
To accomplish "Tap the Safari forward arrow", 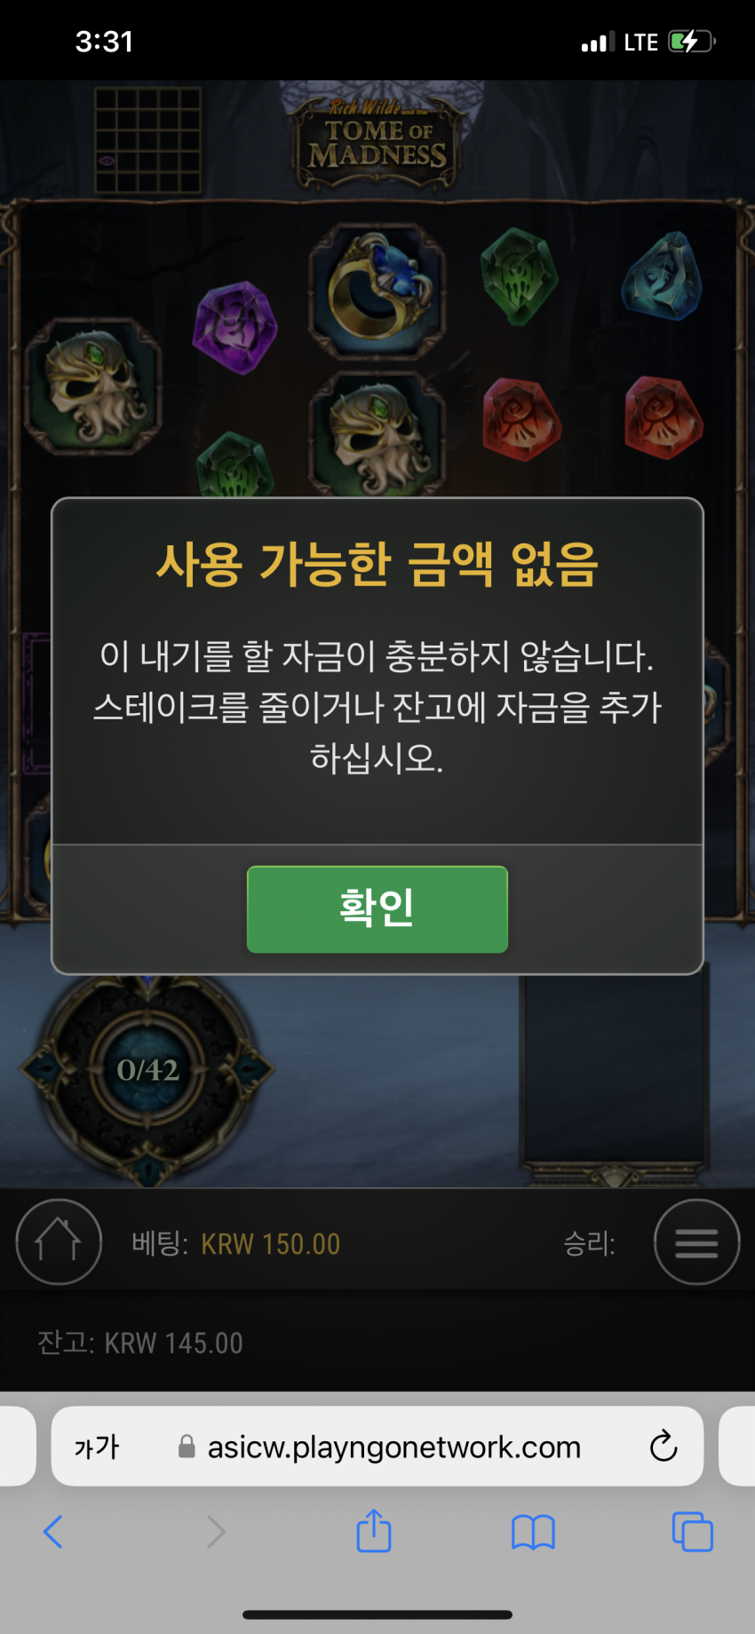I will (216, 1532).
